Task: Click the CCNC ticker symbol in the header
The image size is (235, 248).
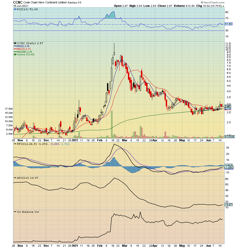Action: (18, 2)
